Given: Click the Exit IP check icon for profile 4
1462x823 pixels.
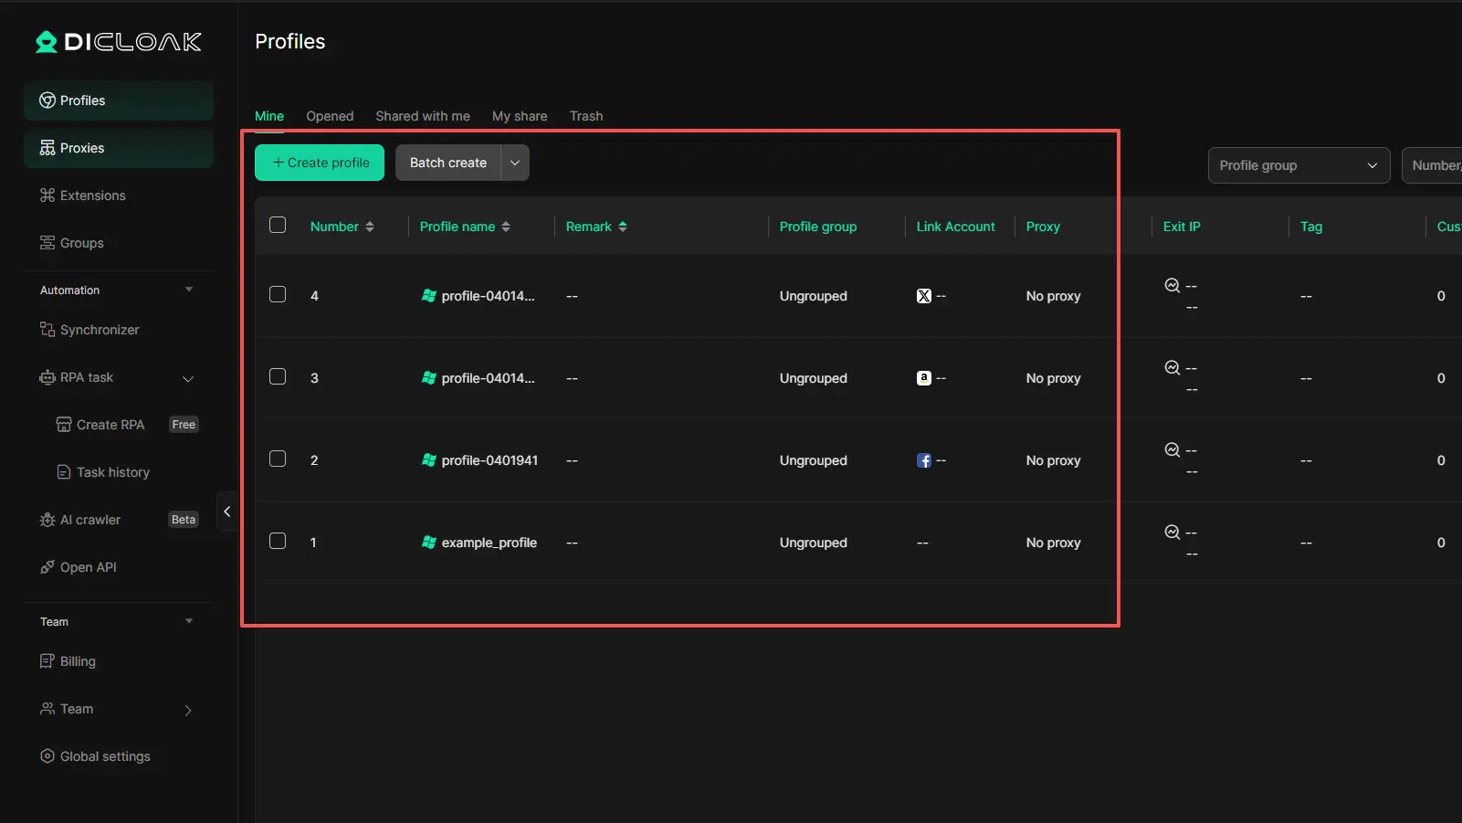Looking at the screenshot, I should coord(1172,286).
